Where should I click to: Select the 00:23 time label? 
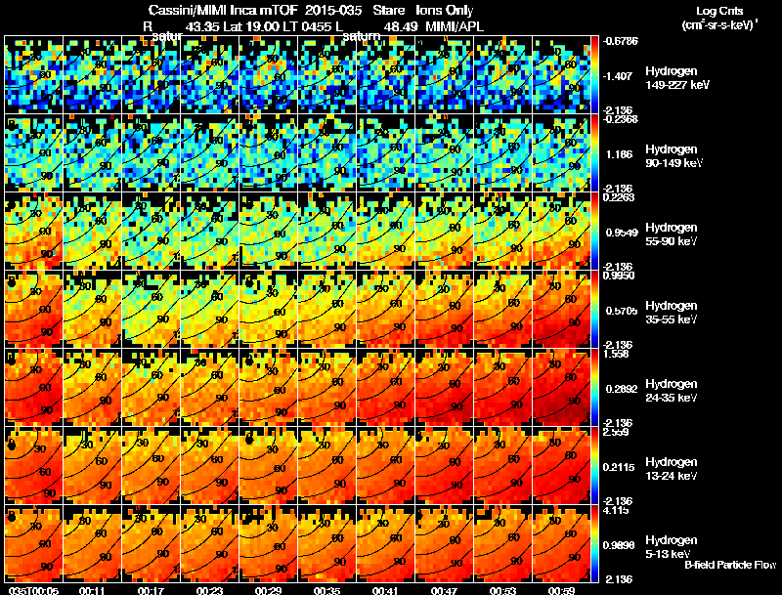[209, 590]
